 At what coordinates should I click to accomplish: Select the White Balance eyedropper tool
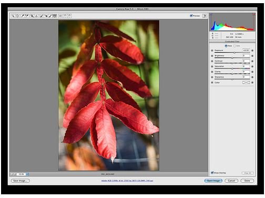point(23,16)
